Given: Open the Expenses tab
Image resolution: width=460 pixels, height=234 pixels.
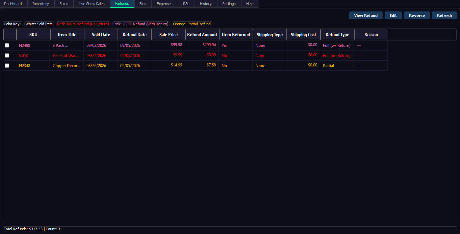Looking at the screenshot, I should tap(164, 4).
